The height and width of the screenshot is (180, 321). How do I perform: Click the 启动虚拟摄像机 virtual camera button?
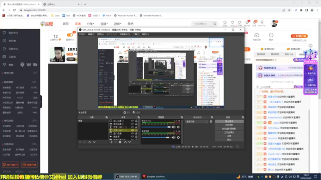pos(229,129)
